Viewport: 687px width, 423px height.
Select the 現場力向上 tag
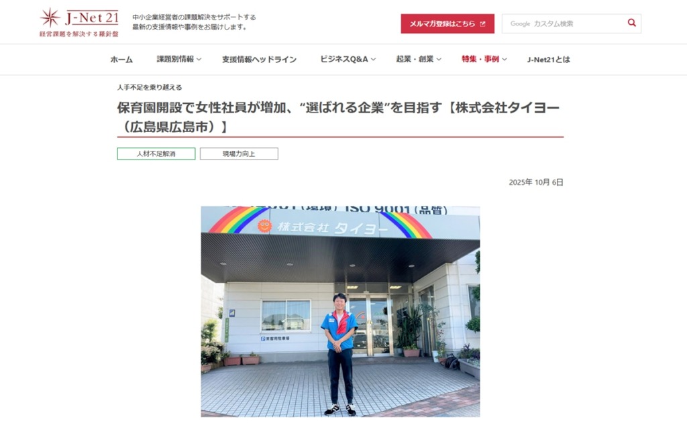239,154
